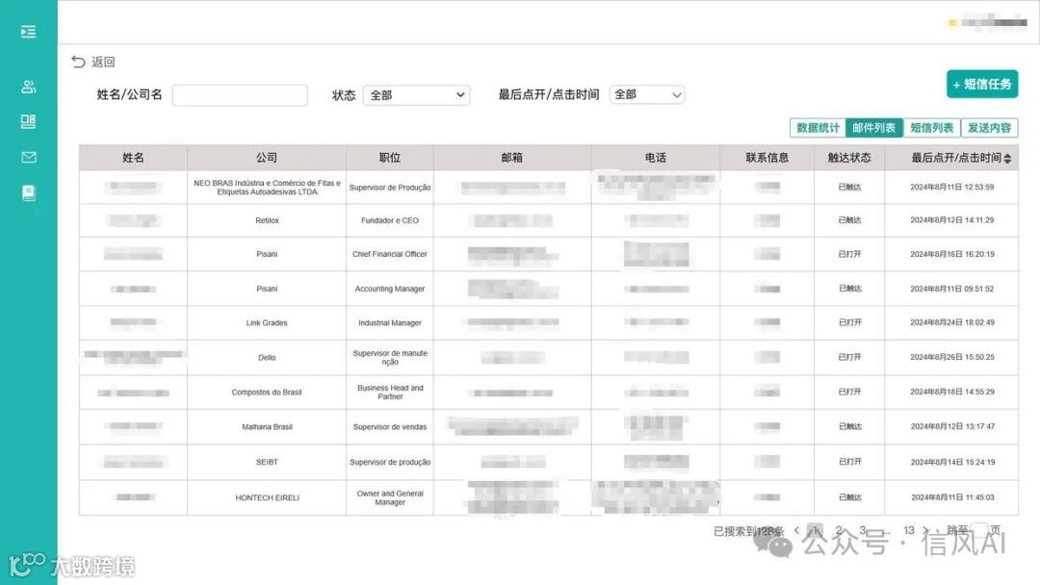Click the Fundador e CEO position
This screenshot has width=1040, height=585.
pos(390,220)
